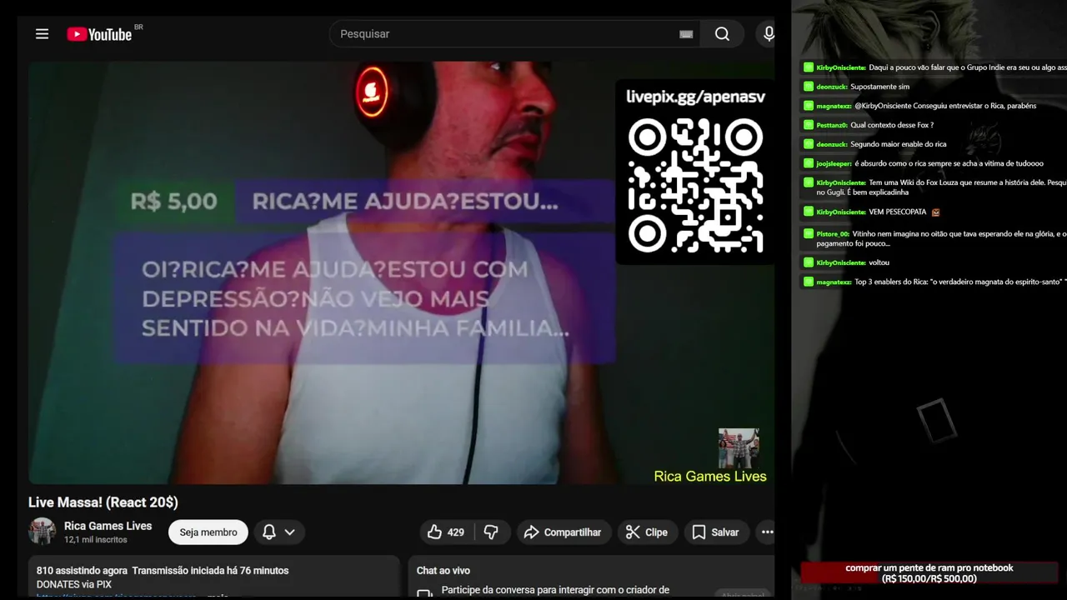
Task: Click the green badge beside deonzuck Supostamente sim
Action: point(808,86)
